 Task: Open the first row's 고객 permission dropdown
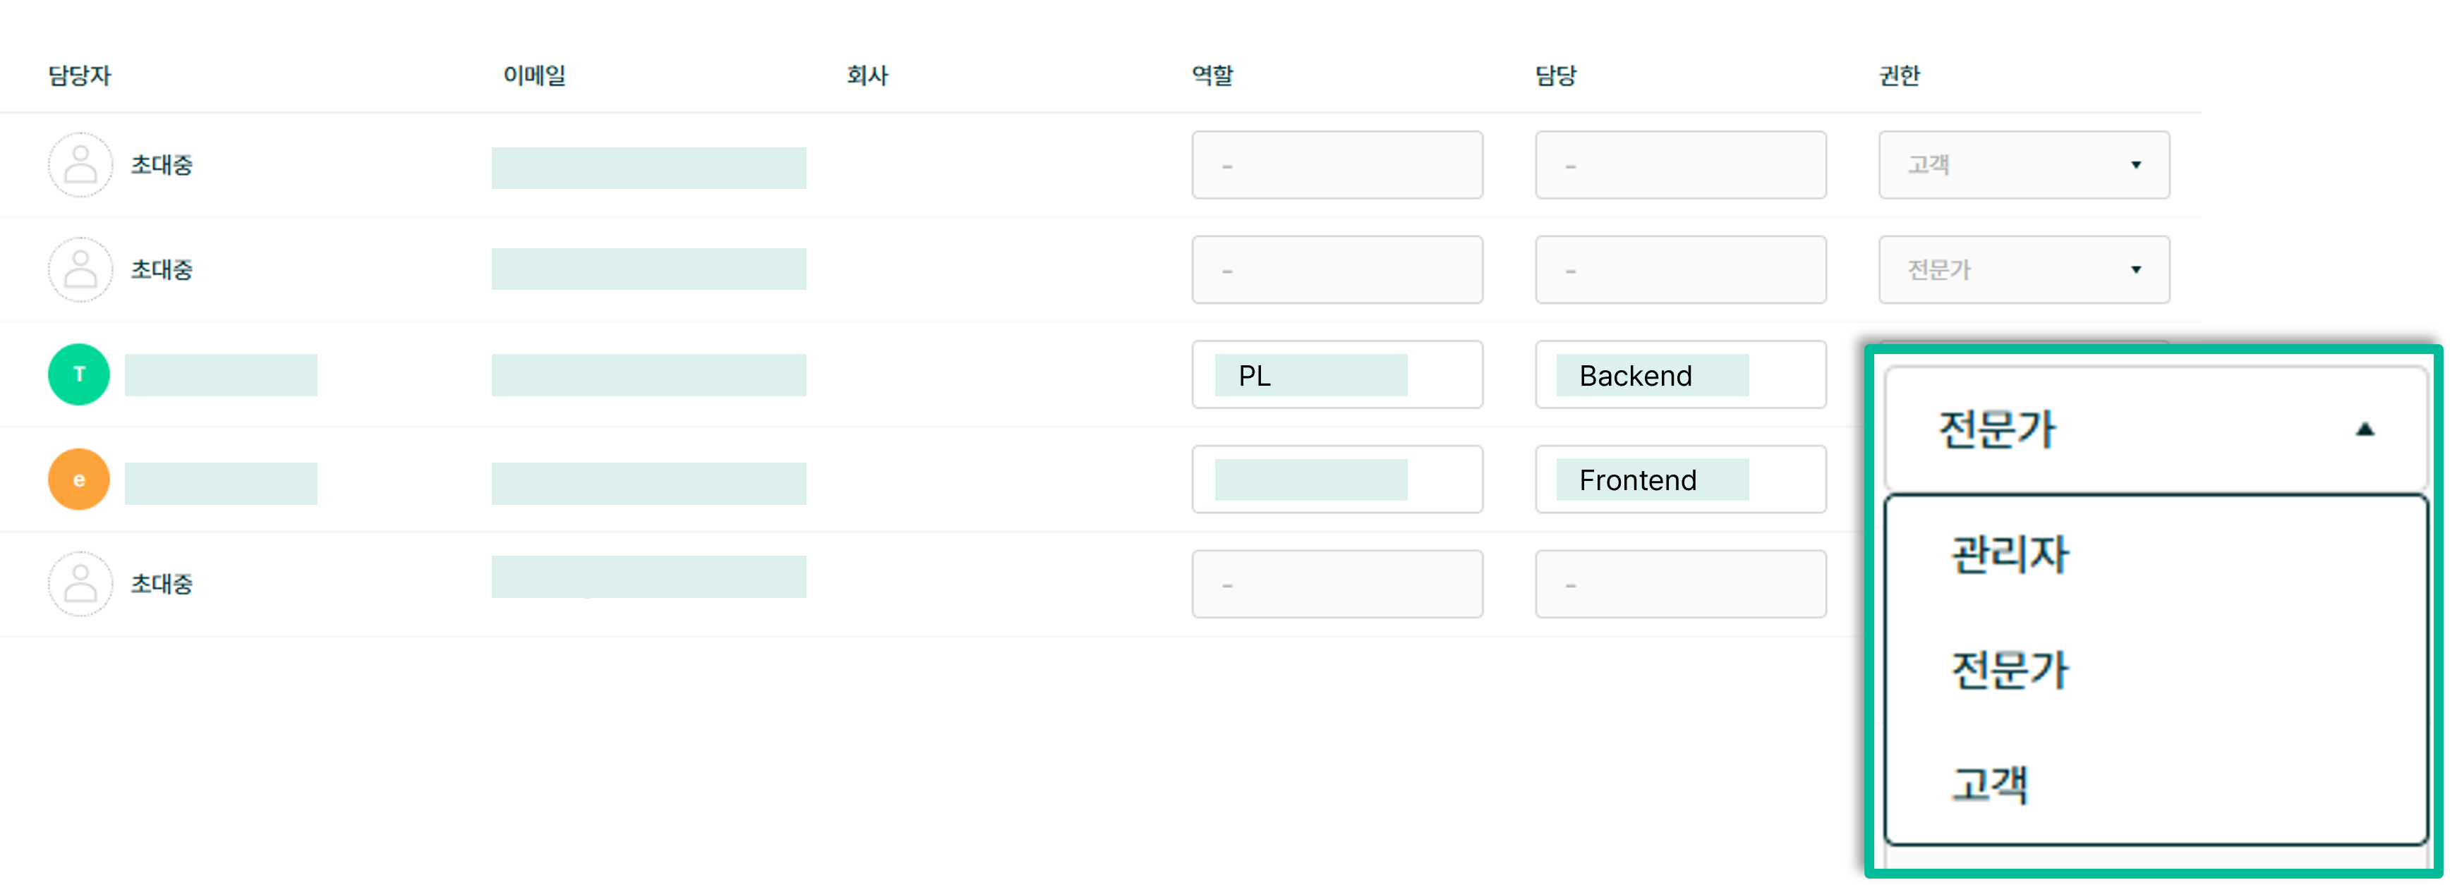coord(2023,164)
